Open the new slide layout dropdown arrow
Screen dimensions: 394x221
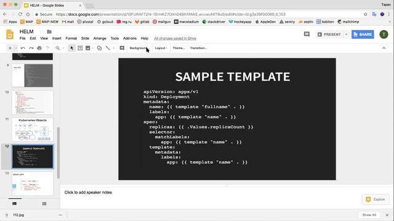click(16, 48)
